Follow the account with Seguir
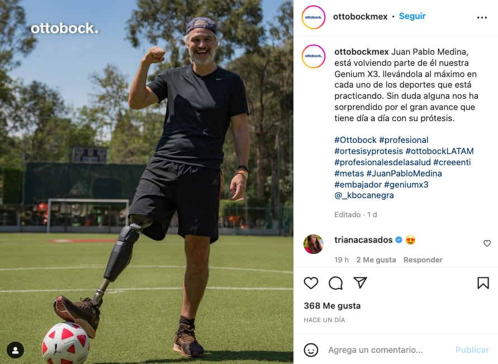This screenshot has width=498, height=364. 412,16
